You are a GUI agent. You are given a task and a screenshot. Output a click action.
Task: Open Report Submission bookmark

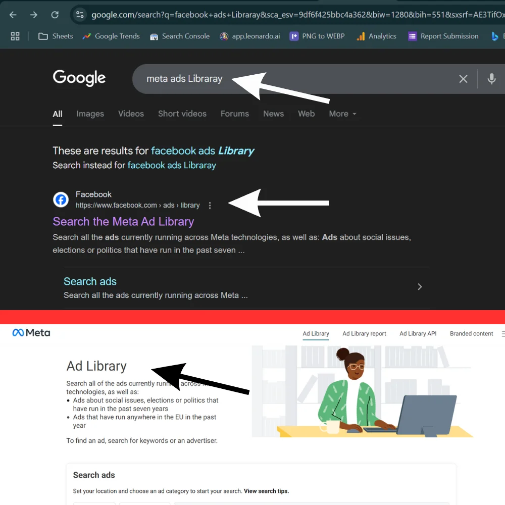tap(443, 36)
